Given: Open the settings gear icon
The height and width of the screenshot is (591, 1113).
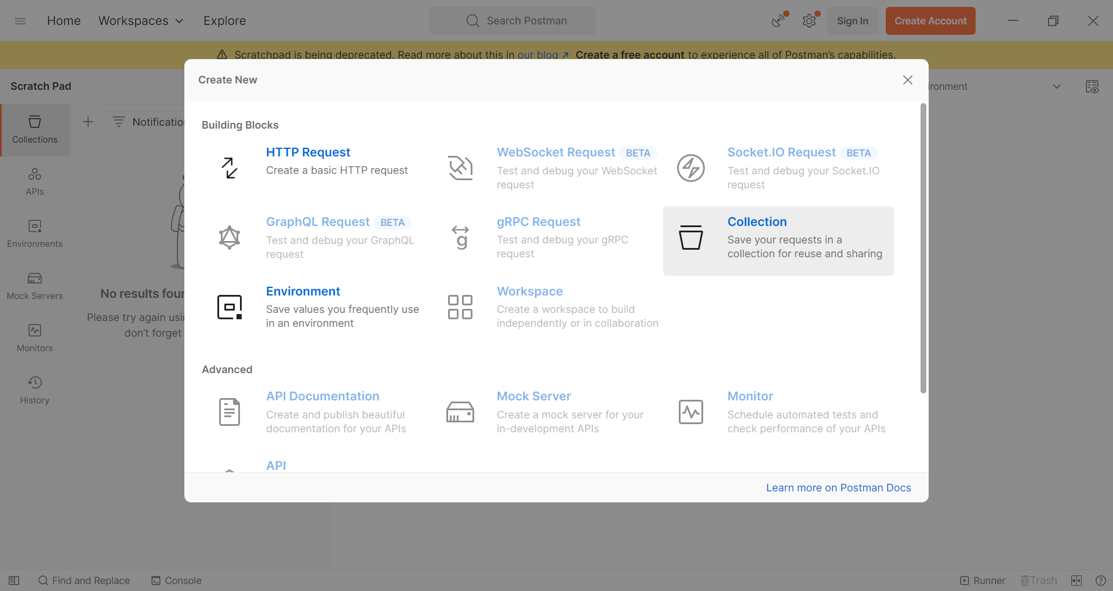Looking at the screenshot, I should (809, 21).
